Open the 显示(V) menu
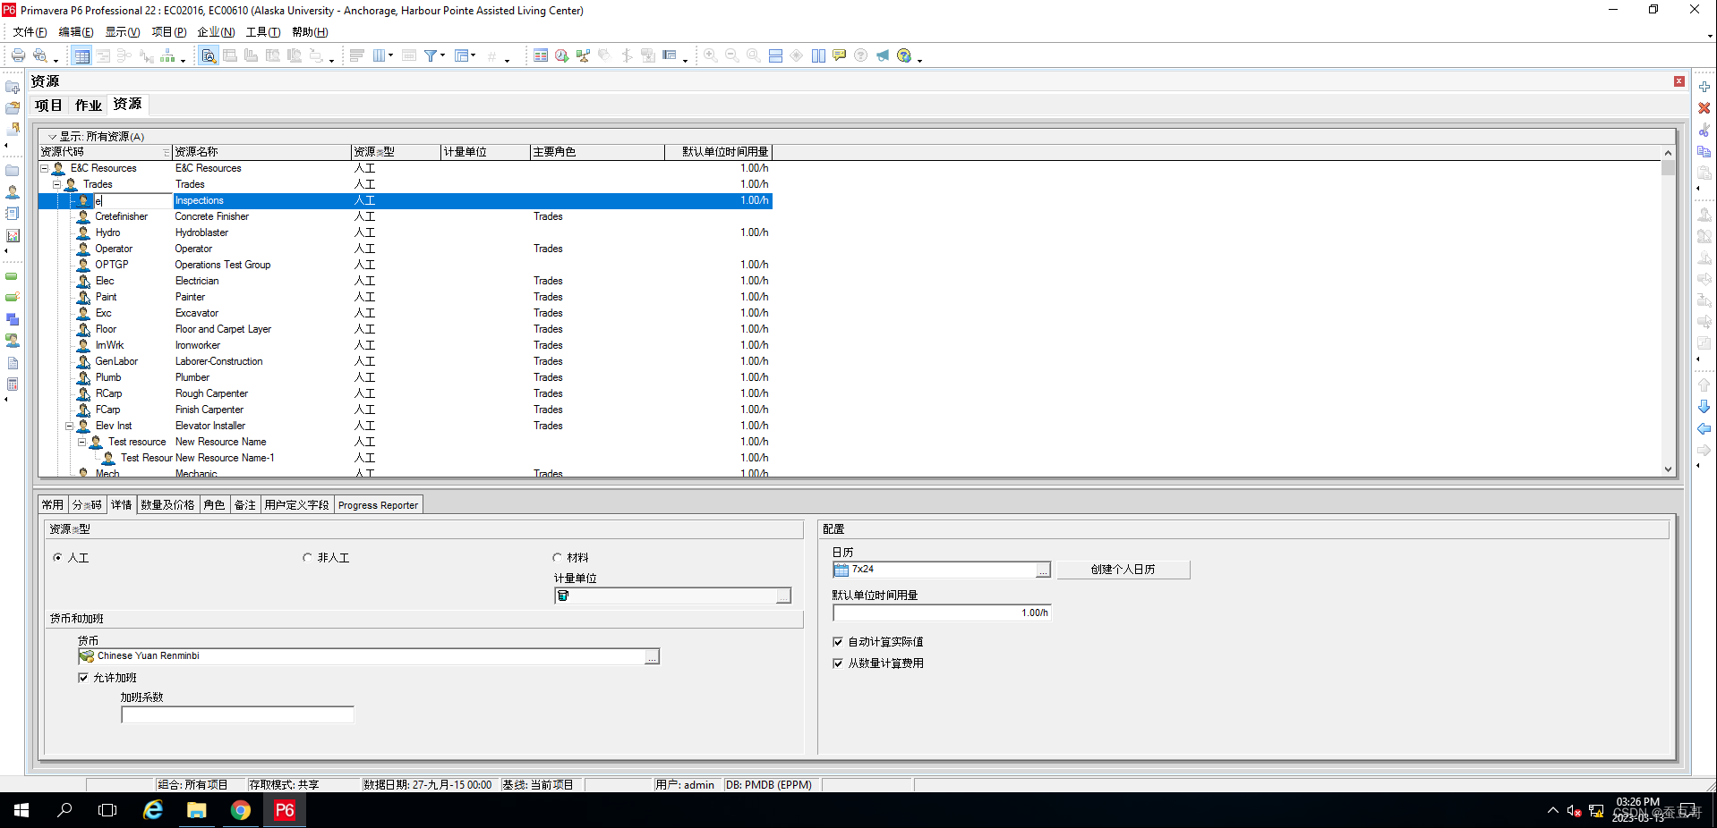1717x828 pixels. (x=123, y=32)
